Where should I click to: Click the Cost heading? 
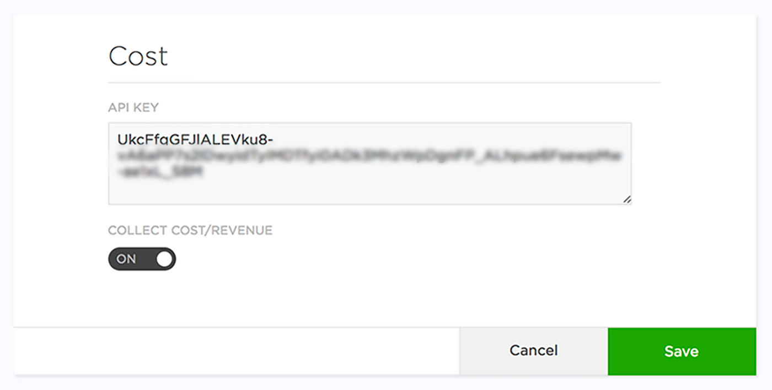click(x=138, y=56)
